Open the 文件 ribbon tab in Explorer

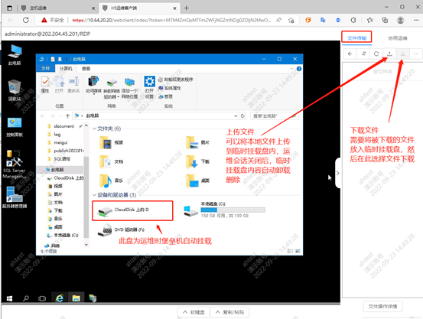click(x=45, y=69)
